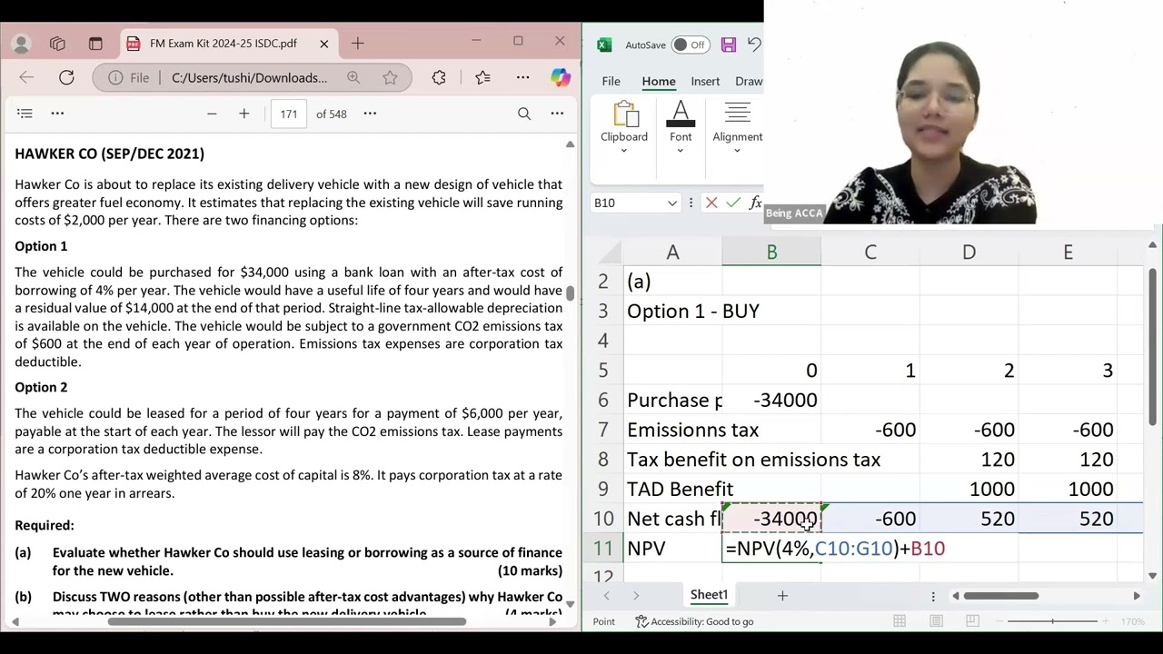Expand the Font group

[681, 127]
